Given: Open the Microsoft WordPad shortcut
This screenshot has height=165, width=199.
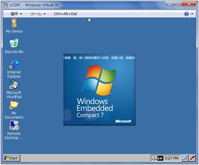Looking at the screenshot, I should pos(14,89).
